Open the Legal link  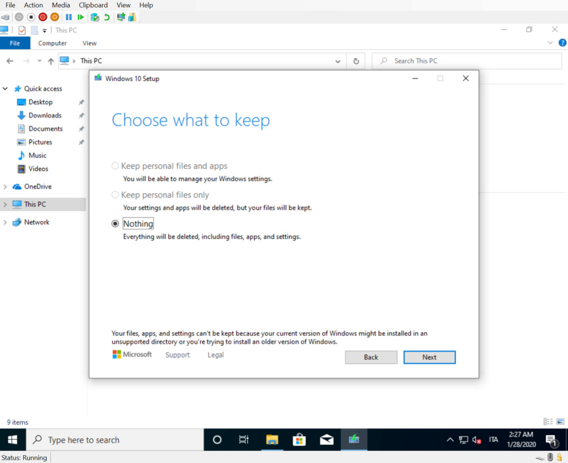click(216, 355)
